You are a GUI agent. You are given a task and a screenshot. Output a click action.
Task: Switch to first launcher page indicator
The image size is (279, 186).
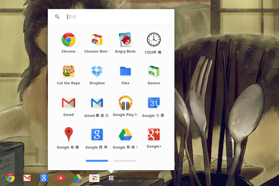point(97,161)
